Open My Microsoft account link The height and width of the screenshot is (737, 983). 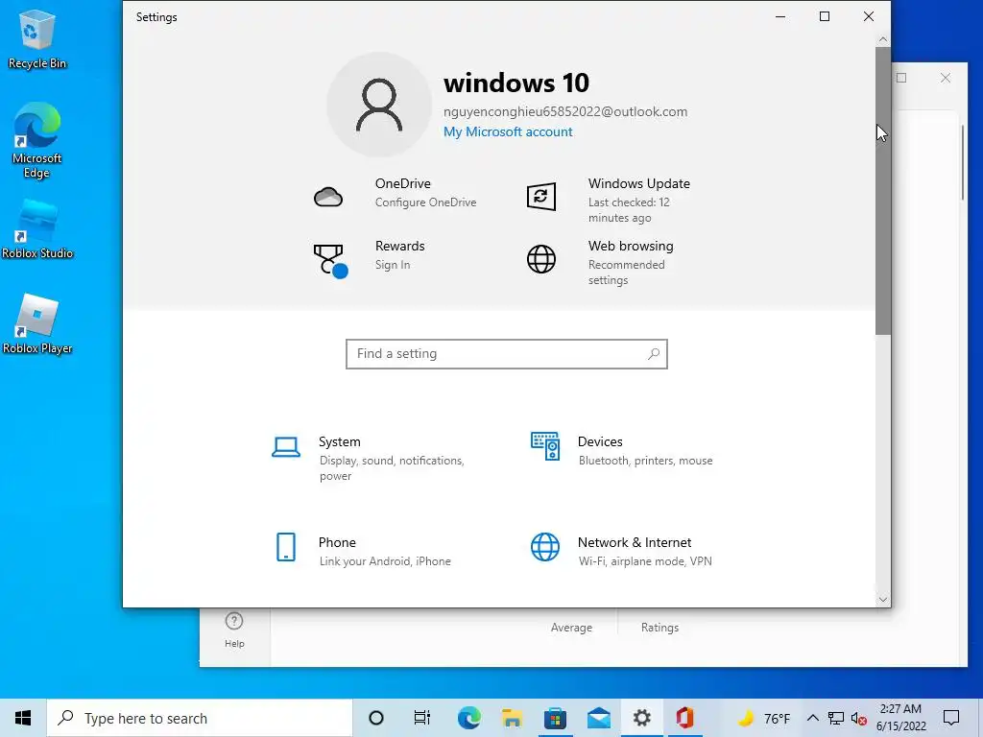508,131
